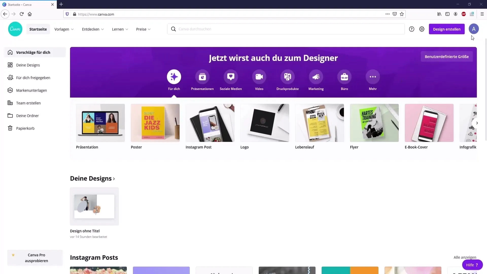
Task: Show more design types with right arrow
Action: 477,123
